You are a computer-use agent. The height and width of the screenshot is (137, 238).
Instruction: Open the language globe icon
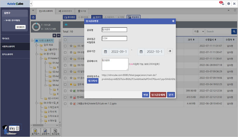pos(228,4)
